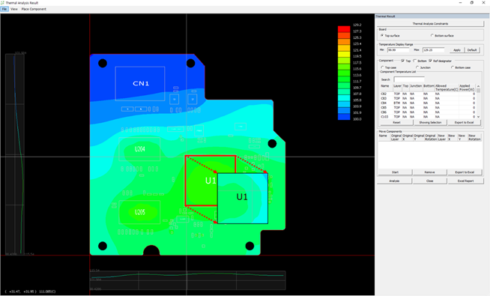
Task: Enable the Bottom component checkbox
Action: 414,61
